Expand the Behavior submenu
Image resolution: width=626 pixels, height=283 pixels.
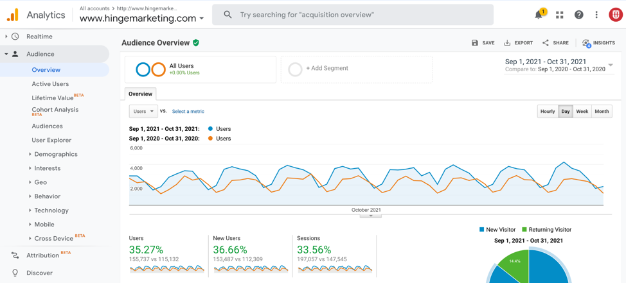(30, 196)
